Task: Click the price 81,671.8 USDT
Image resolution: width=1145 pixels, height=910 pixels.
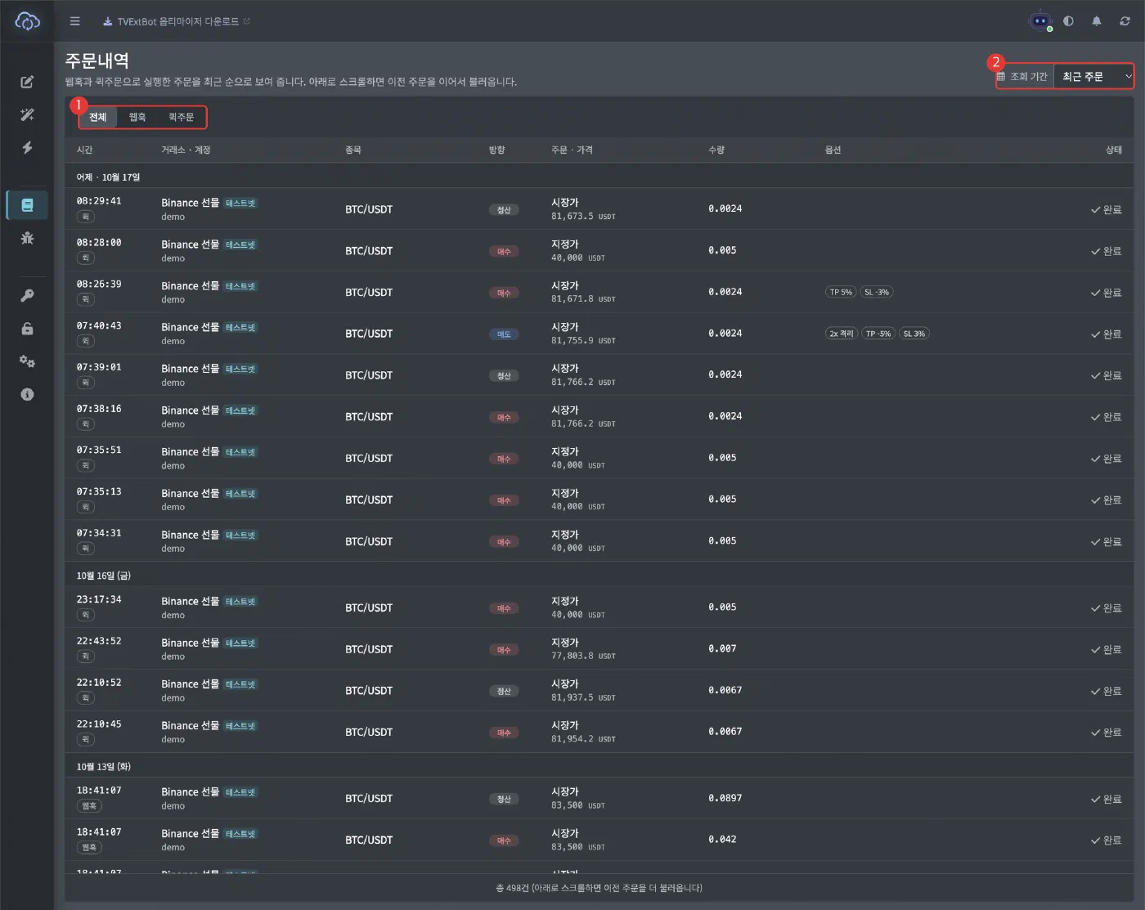Action: 583,299
